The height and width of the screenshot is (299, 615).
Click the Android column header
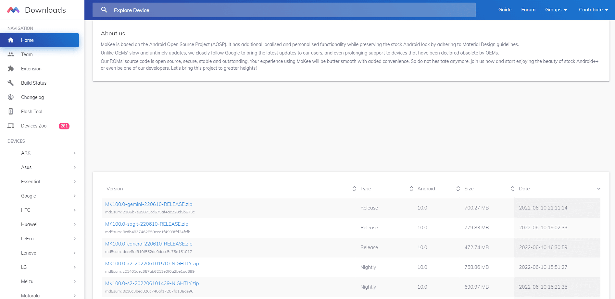tap(426, 189)
